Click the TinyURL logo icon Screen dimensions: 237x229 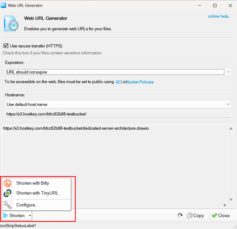point(7,193)
